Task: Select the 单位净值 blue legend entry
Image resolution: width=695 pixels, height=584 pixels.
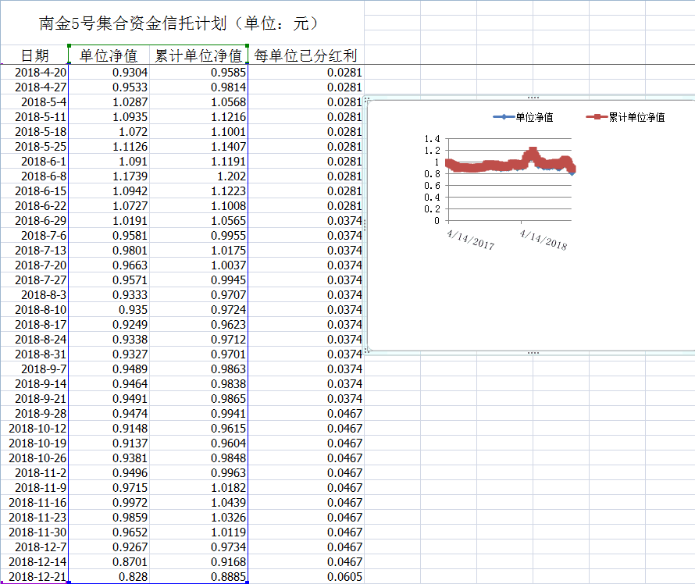Action: click(x=523, y=117)
